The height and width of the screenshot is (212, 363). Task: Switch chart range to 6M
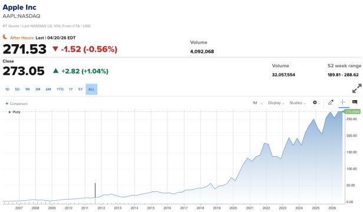click(48, 90)
